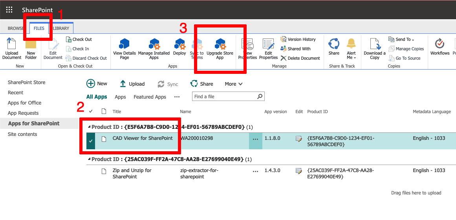Click Sync to Teams icon

tap(197, 48)
